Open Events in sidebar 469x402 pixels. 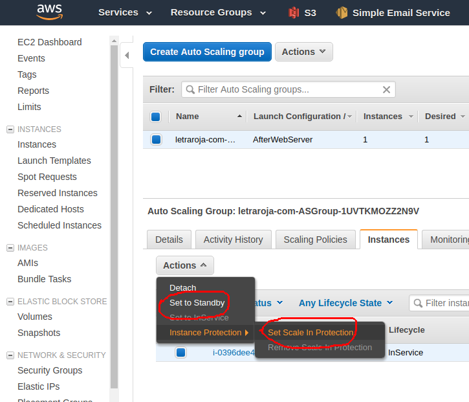31,58
